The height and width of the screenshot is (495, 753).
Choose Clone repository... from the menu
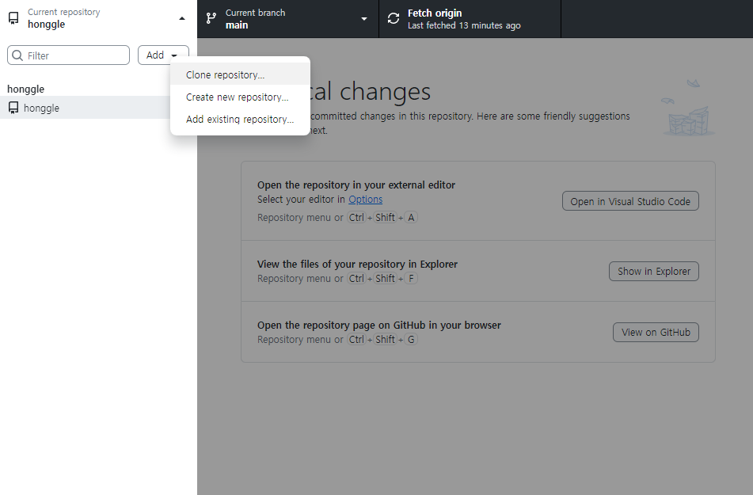coord(240,75)
